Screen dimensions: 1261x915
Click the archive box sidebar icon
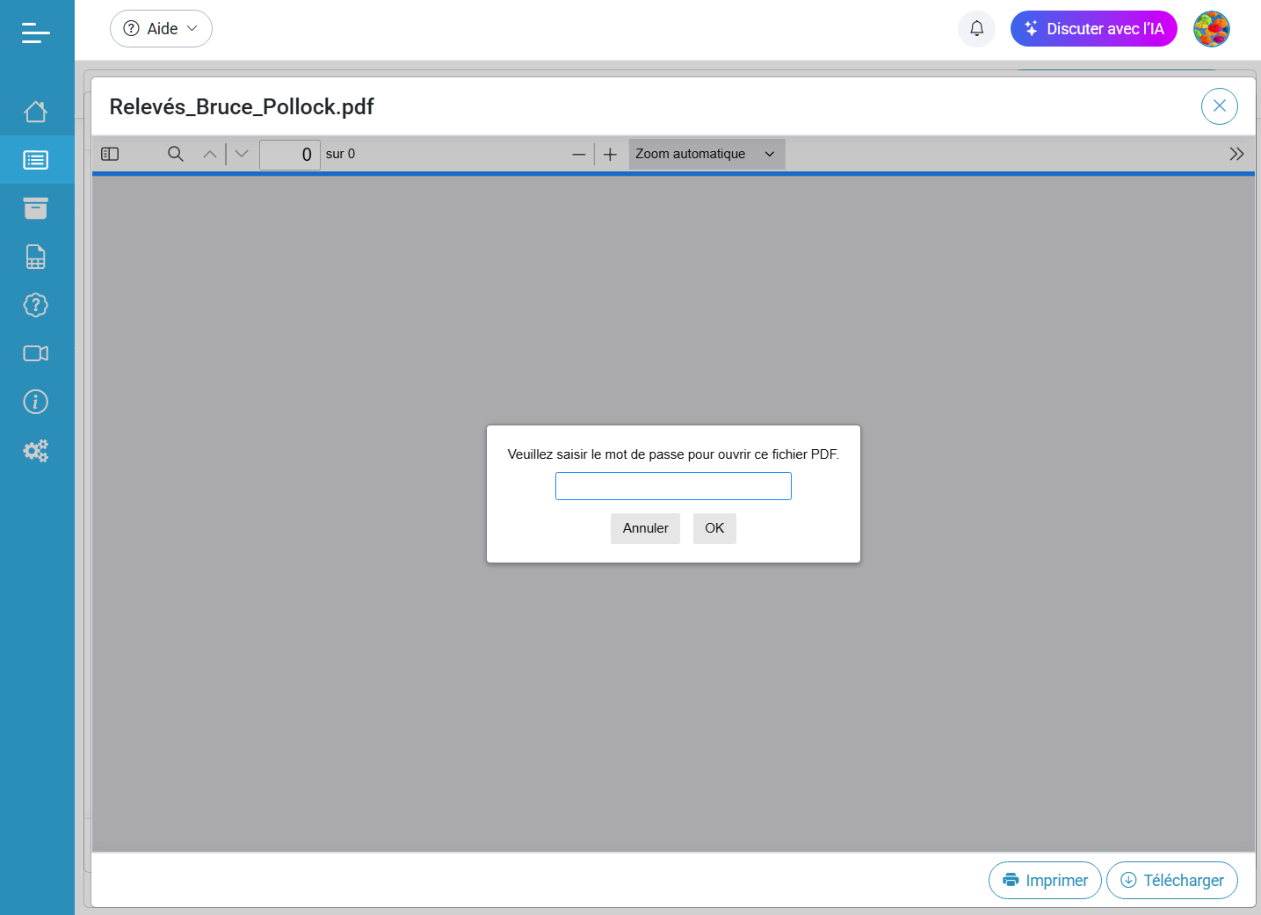coord(36,208)
